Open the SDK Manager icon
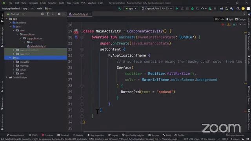 (232, 9)
